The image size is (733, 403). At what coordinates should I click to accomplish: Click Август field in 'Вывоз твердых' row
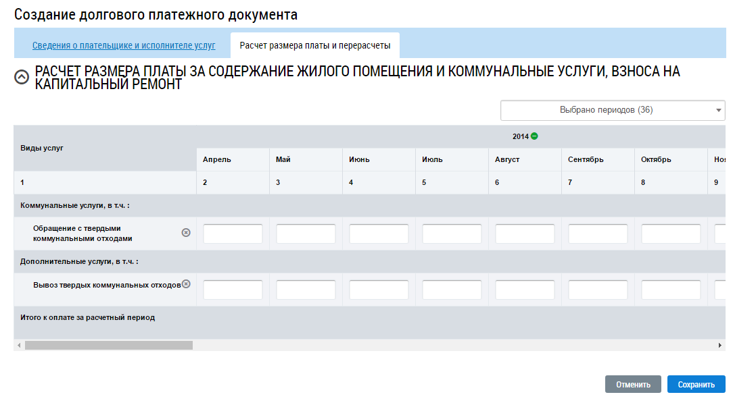[x=525, y=290]
